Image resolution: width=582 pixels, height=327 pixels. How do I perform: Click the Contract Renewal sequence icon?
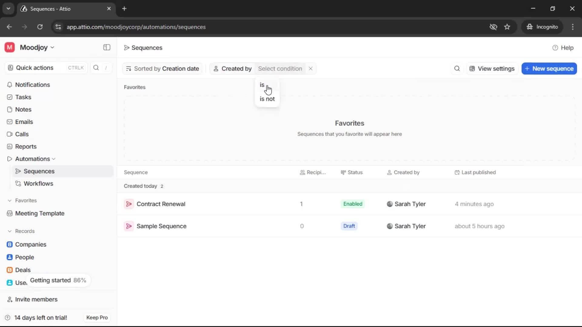(129, 204)
